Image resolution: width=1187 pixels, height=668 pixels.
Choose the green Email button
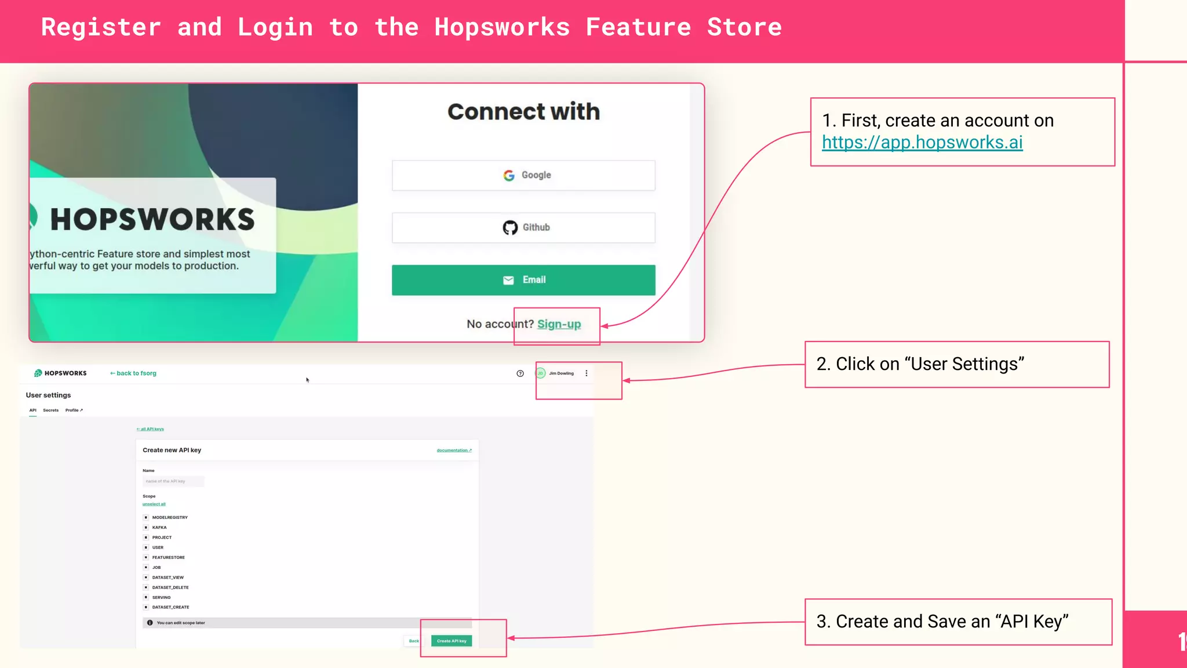pyautogui.click(x=523, y=280)
